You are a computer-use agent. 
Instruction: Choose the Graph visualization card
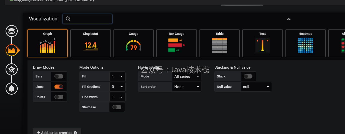pyautogui.click(x=47, y=43)
